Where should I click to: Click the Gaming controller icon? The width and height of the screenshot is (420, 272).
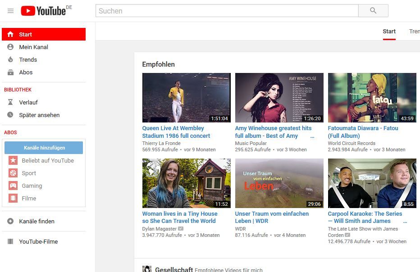[13, 186]
